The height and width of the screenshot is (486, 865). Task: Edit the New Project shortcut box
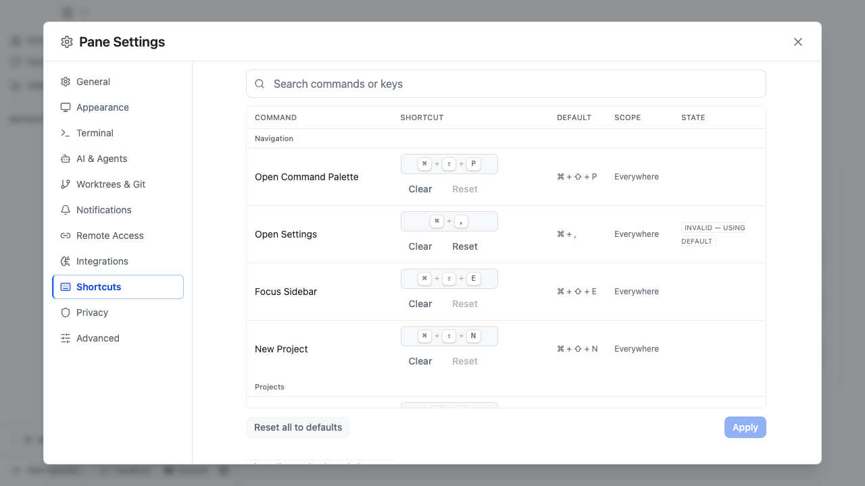[449, 336]
